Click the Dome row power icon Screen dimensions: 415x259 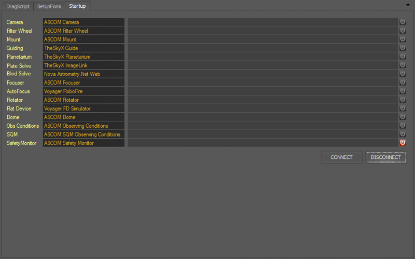403,117
